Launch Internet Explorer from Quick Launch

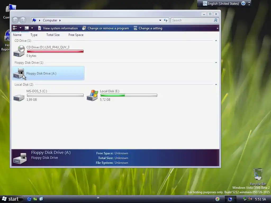pos(29,199)
